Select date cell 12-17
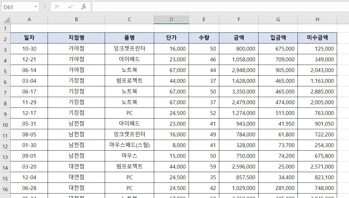 29,113
